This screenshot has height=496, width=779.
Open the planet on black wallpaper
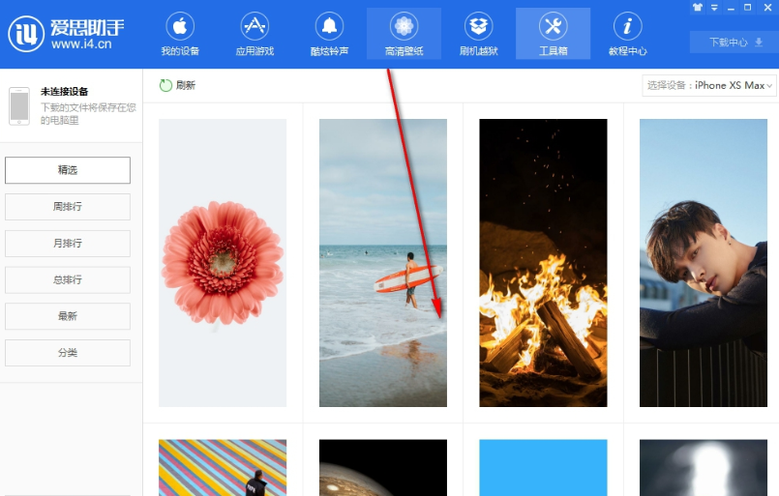(x=383, y=468)
